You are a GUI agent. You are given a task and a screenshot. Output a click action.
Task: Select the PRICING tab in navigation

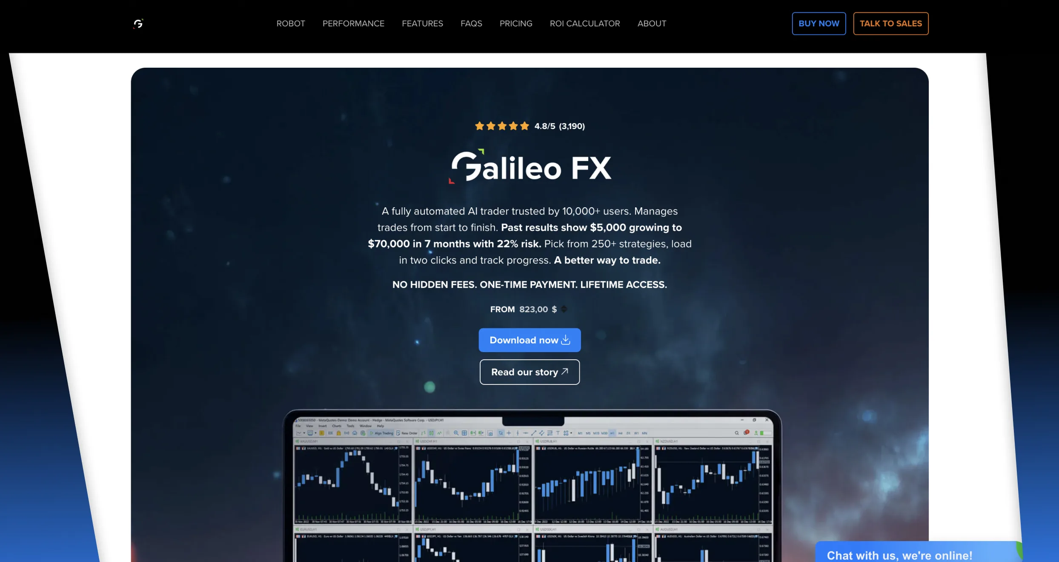(x=515, y=23)
